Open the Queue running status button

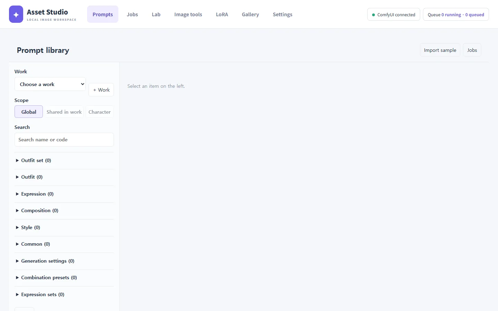coord(456,15)
